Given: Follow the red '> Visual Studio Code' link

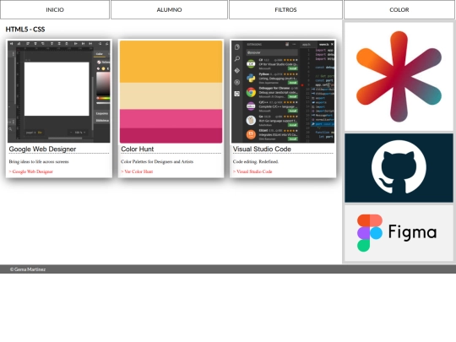Looking at the screenshot, I should [x=252, y=171].
